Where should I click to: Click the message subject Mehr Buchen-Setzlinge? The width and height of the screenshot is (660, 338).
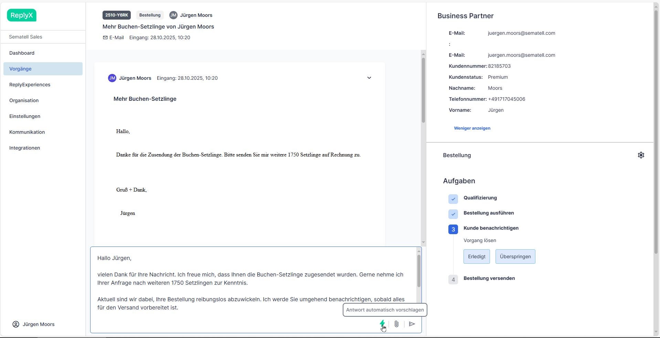pyautogui.click(x=145, y=99)
